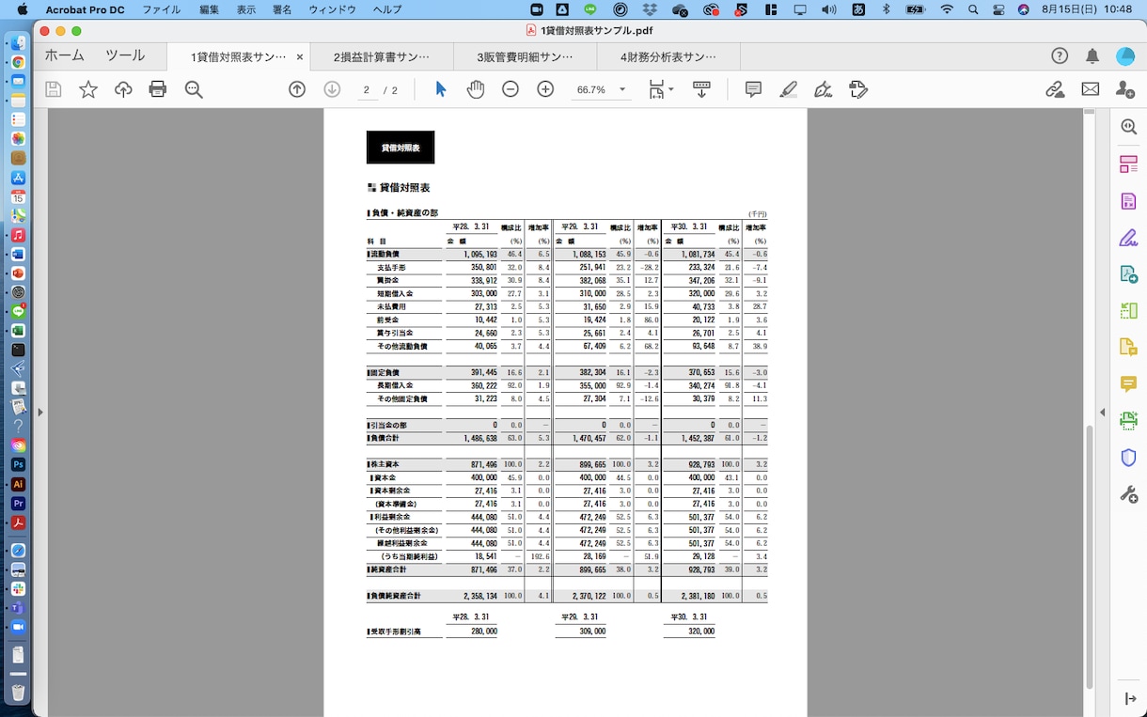This screenshot has width=1147, height=717.
Task: Open the 編集 menu
Action: (x=210, y=9)
